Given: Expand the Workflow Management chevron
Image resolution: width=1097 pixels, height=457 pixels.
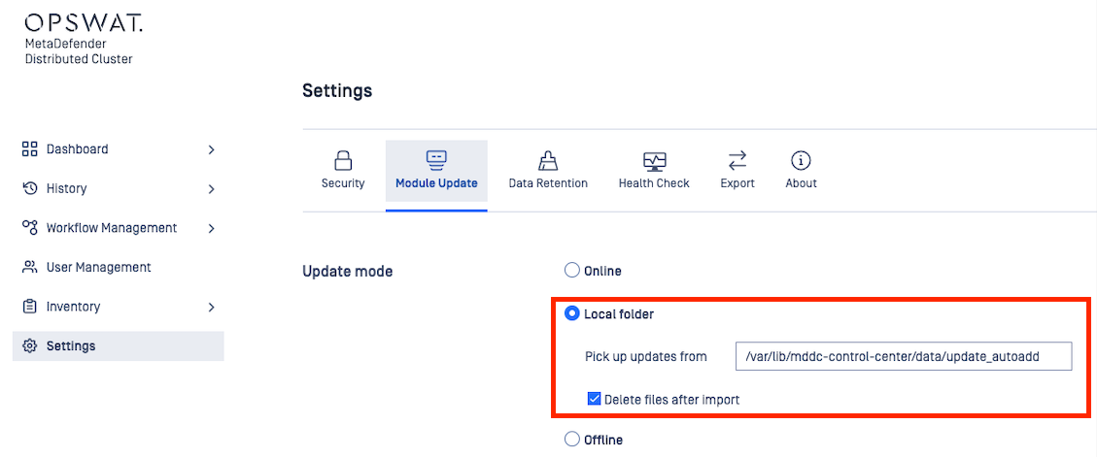Looking at the screenshot, I should 211,228.
